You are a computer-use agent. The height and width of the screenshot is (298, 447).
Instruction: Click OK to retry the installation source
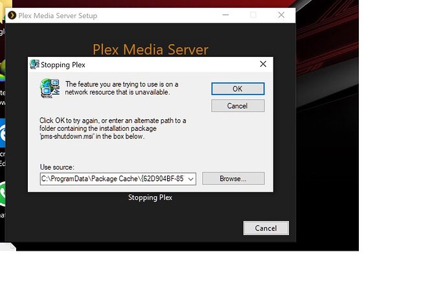click(238, 89)
